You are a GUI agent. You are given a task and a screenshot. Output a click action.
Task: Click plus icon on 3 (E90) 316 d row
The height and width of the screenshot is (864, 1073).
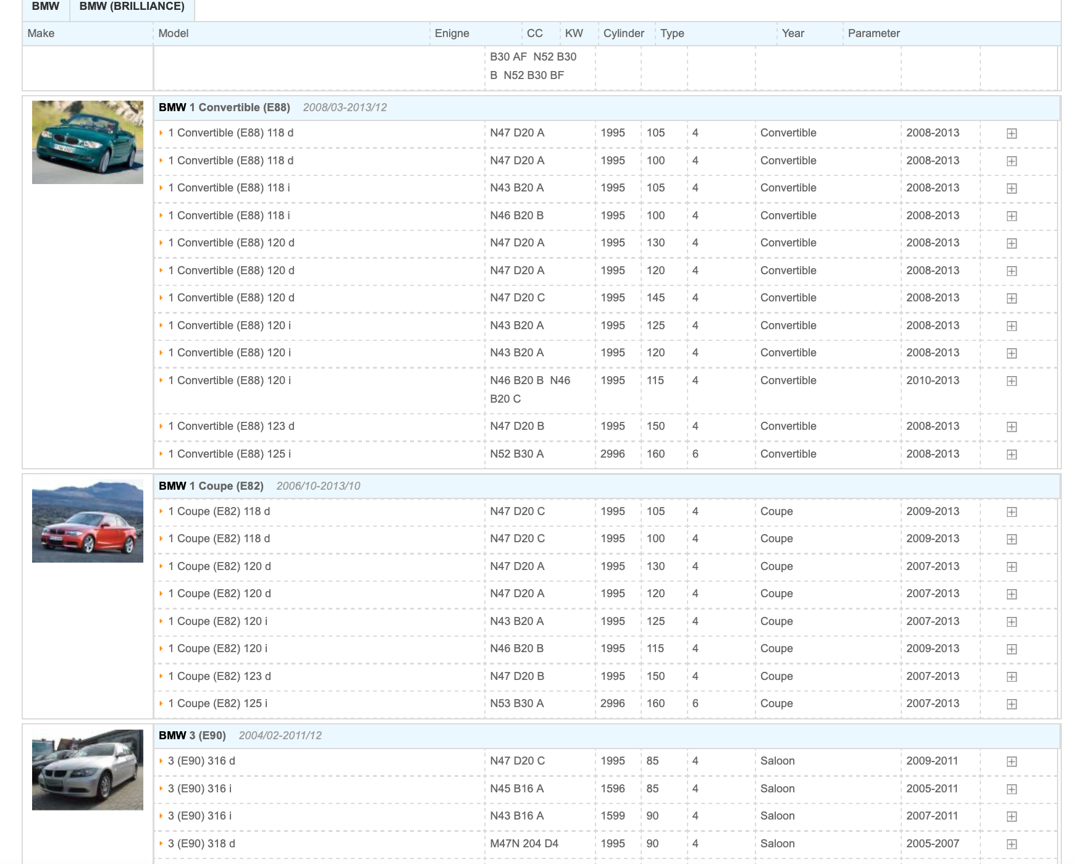tap(1011, 761)
